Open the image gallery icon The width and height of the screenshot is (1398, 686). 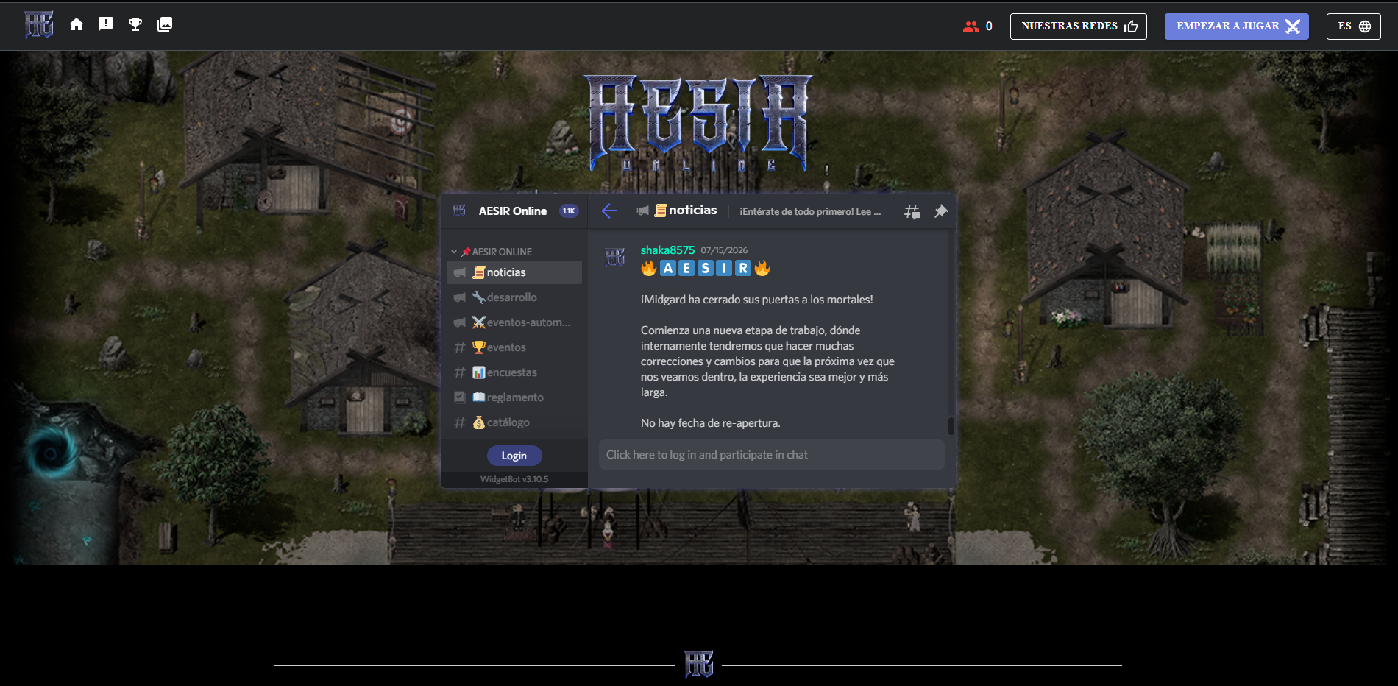(165, 24)
